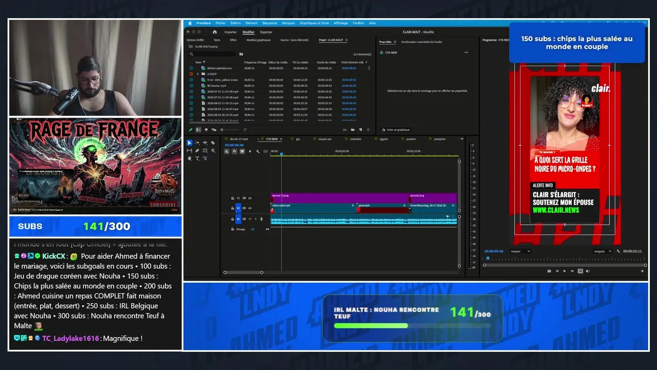Click the A1 voice-over microphone icon
Screen dimensions: 657x370
pos(261,219)
